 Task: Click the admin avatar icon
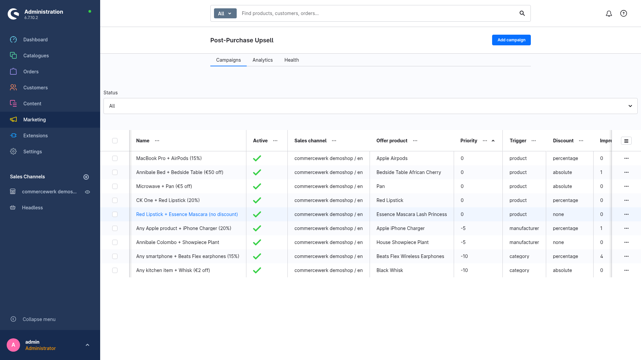pyautogui.click(x=13, y=345)
